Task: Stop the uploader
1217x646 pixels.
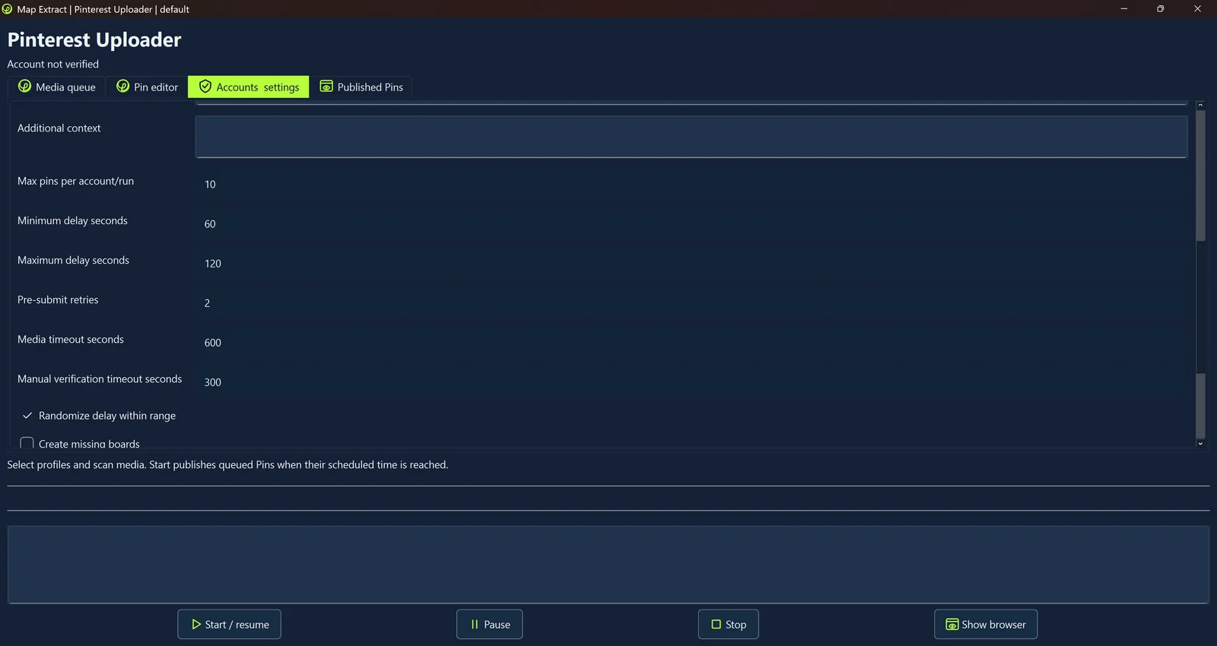Action: click(x=728, y=625)
